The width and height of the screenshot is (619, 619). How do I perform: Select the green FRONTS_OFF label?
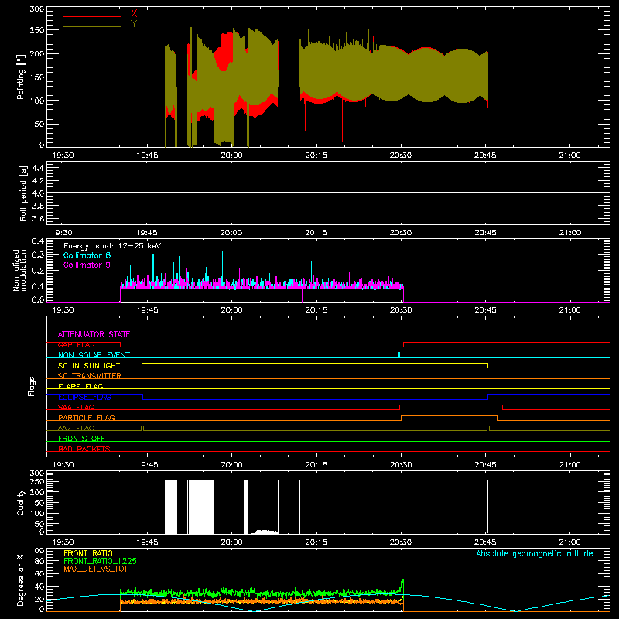[x=82, y=438]
